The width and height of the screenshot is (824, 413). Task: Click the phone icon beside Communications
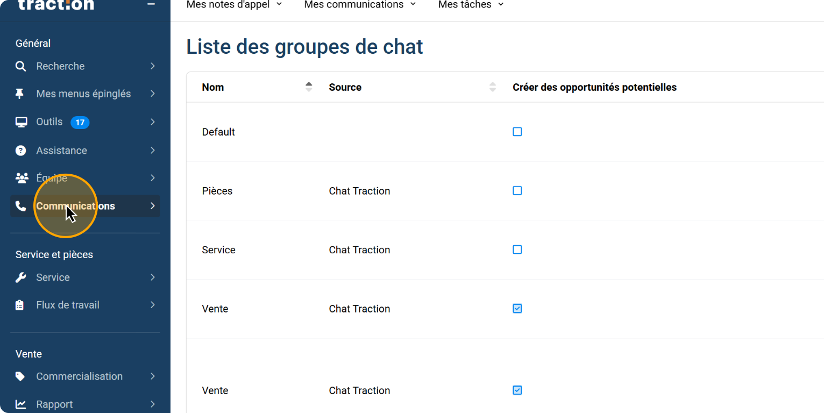pyautogui.click(x=20, y=206)
